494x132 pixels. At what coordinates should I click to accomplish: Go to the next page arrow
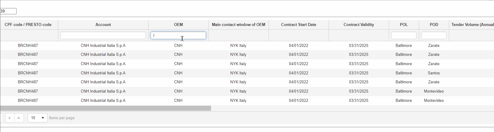[x=10, y=118]
